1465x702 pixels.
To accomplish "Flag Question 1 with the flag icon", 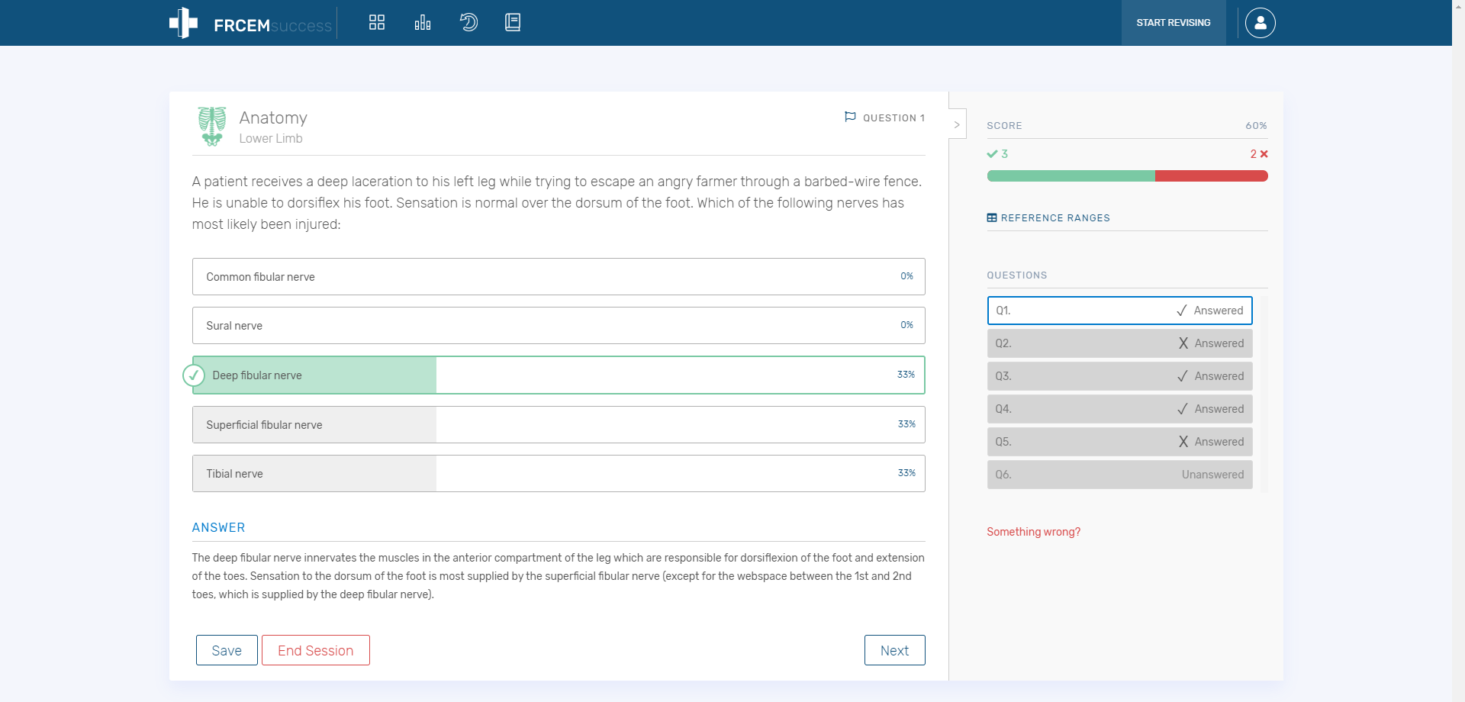I will tap(850, 117).
